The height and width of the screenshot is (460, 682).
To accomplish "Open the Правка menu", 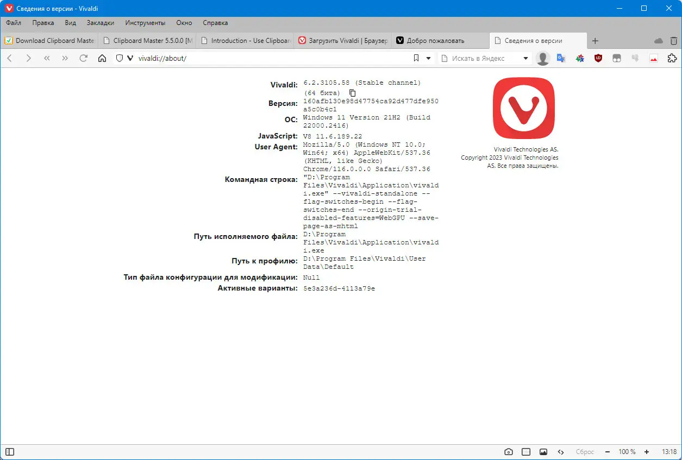I will pos(43,23).
